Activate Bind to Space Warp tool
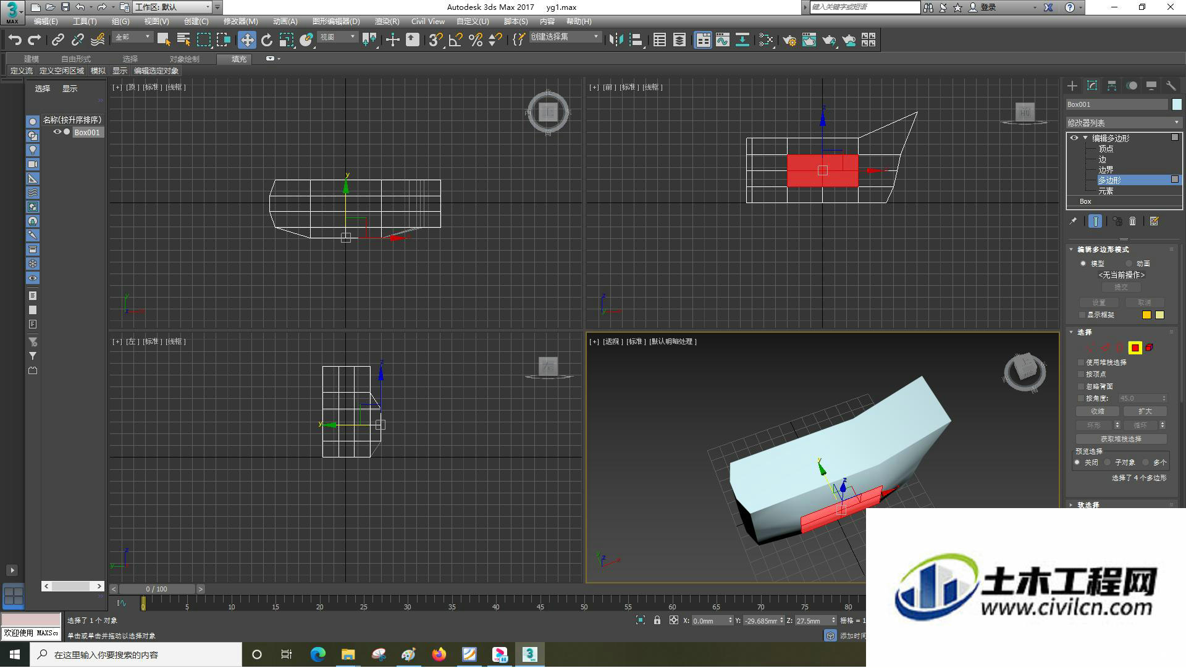Viewport: 1186px width, 668px height. click(98, 40)
